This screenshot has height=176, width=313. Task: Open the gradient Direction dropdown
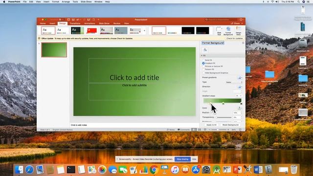click(x=240, y=87)
